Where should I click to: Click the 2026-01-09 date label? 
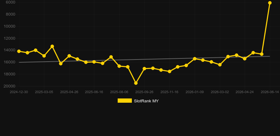click(195, 92)
